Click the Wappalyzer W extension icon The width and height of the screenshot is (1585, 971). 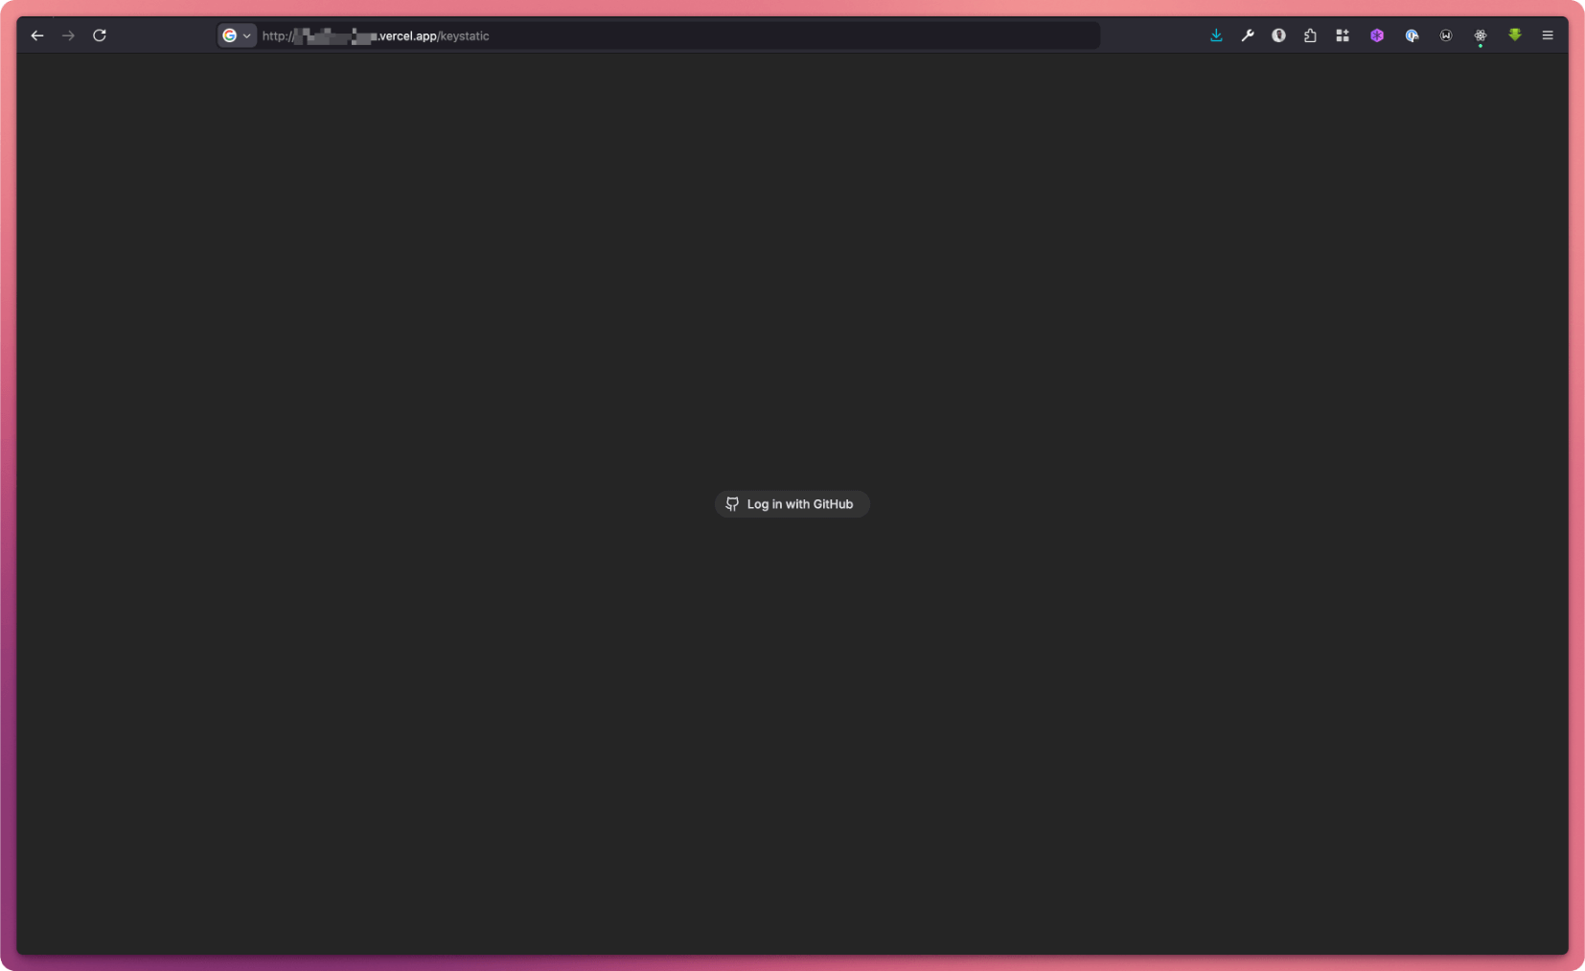point(1445,35)
